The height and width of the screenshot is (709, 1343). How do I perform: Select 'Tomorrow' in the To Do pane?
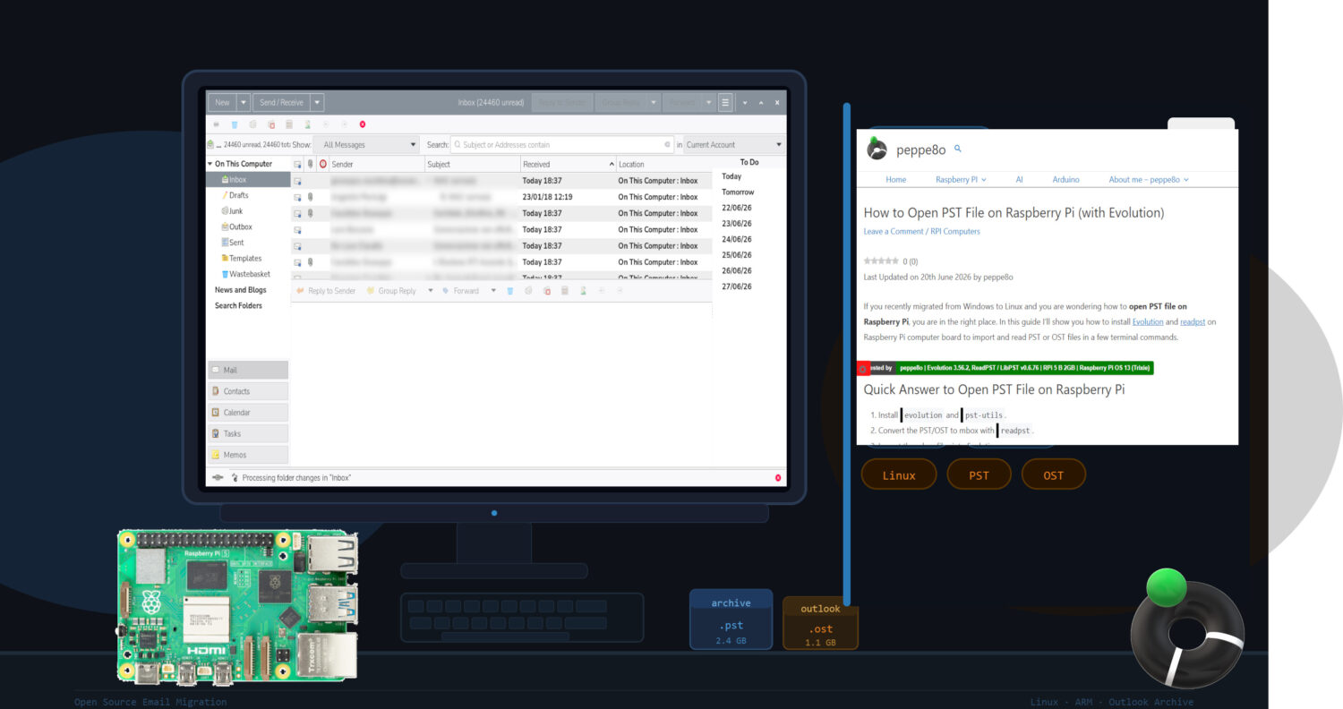coord(738,192)
